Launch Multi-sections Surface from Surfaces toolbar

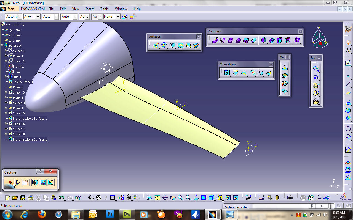(188, 45)
